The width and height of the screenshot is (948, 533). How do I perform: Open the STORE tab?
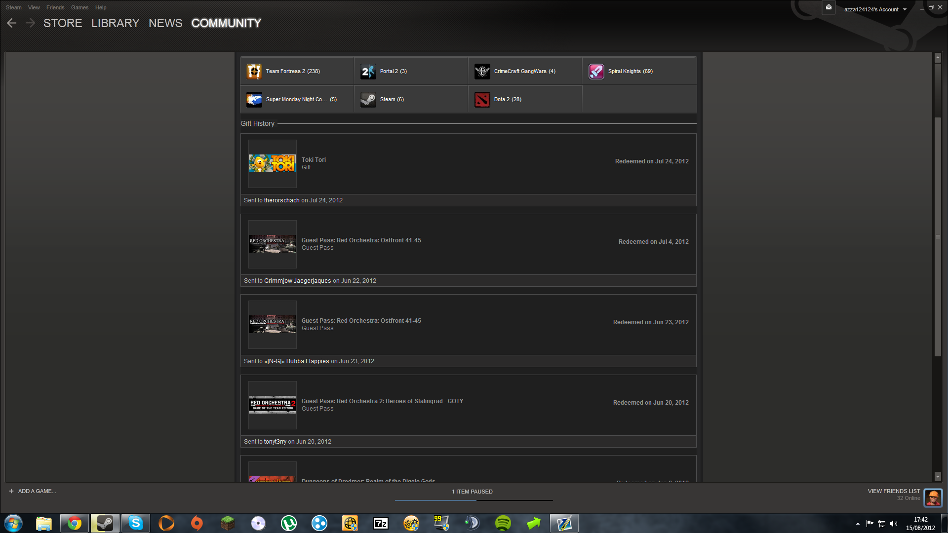[63, 23]
